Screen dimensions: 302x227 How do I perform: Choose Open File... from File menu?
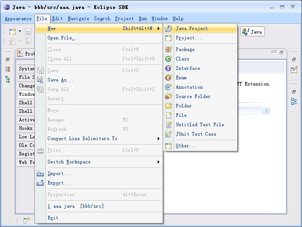point(99,38)
